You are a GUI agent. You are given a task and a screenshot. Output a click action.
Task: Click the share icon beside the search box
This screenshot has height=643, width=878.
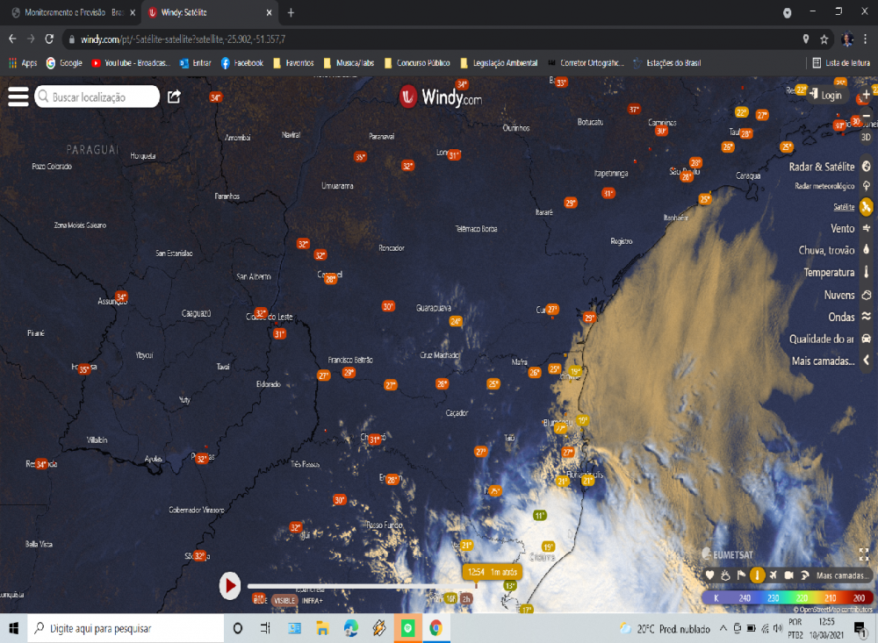tap(174, 96)
